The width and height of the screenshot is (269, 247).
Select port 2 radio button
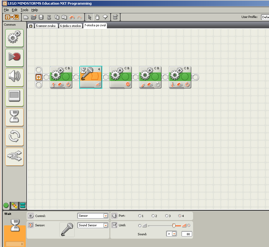[153, 216]
